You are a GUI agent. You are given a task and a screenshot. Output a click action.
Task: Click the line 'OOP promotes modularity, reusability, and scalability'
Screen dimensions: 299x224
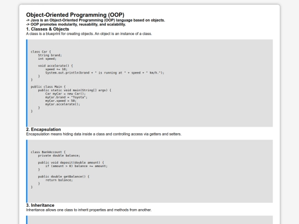pos(76,24)
